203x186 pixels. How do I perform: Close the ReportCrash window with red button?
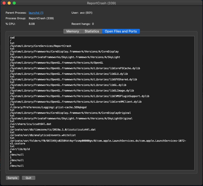coord(4,3)
